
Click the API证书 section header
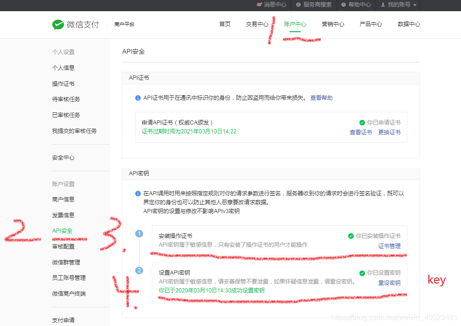coord(139,78)
